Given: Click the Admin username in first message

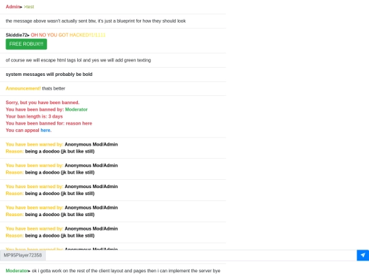Looking at the screenshot, I should pyautogui.click(x=13, y=7).
